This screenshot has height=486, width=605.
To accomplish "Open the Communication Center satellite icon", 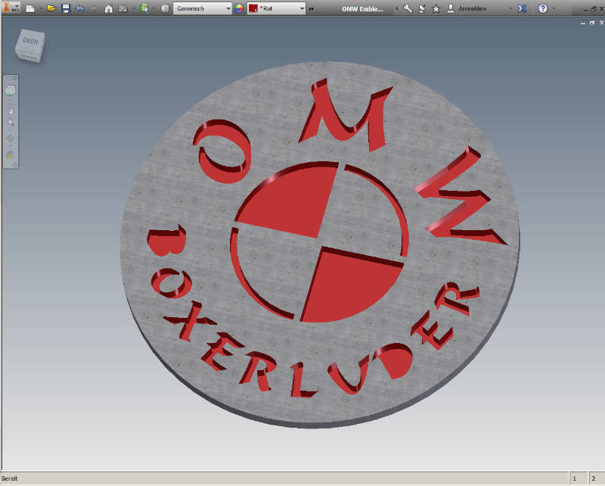I will [x=422, y=8].
